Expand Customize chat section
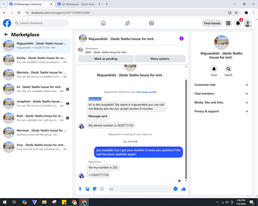 coord(221,85)
